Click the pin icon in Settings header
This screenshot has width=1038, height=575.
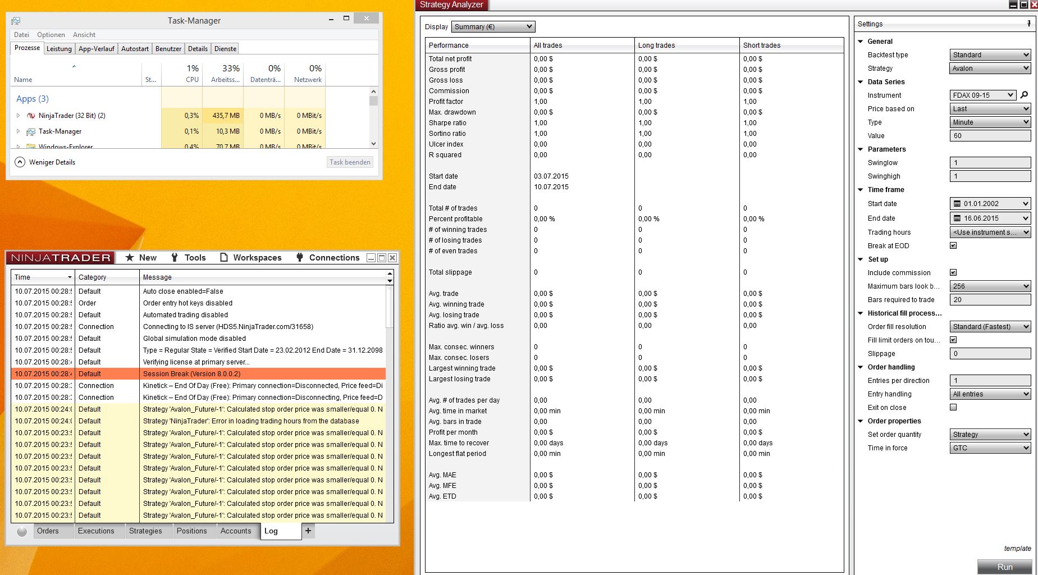pos(1028,24)
